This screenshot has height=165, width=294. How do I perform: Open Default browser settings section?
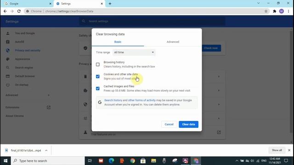pyautogui.click(x=25, y=77)
